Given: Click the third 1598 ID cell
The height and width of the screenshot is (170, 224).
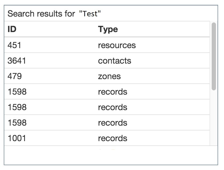Looking at the screenshot, I should point(17,123).
